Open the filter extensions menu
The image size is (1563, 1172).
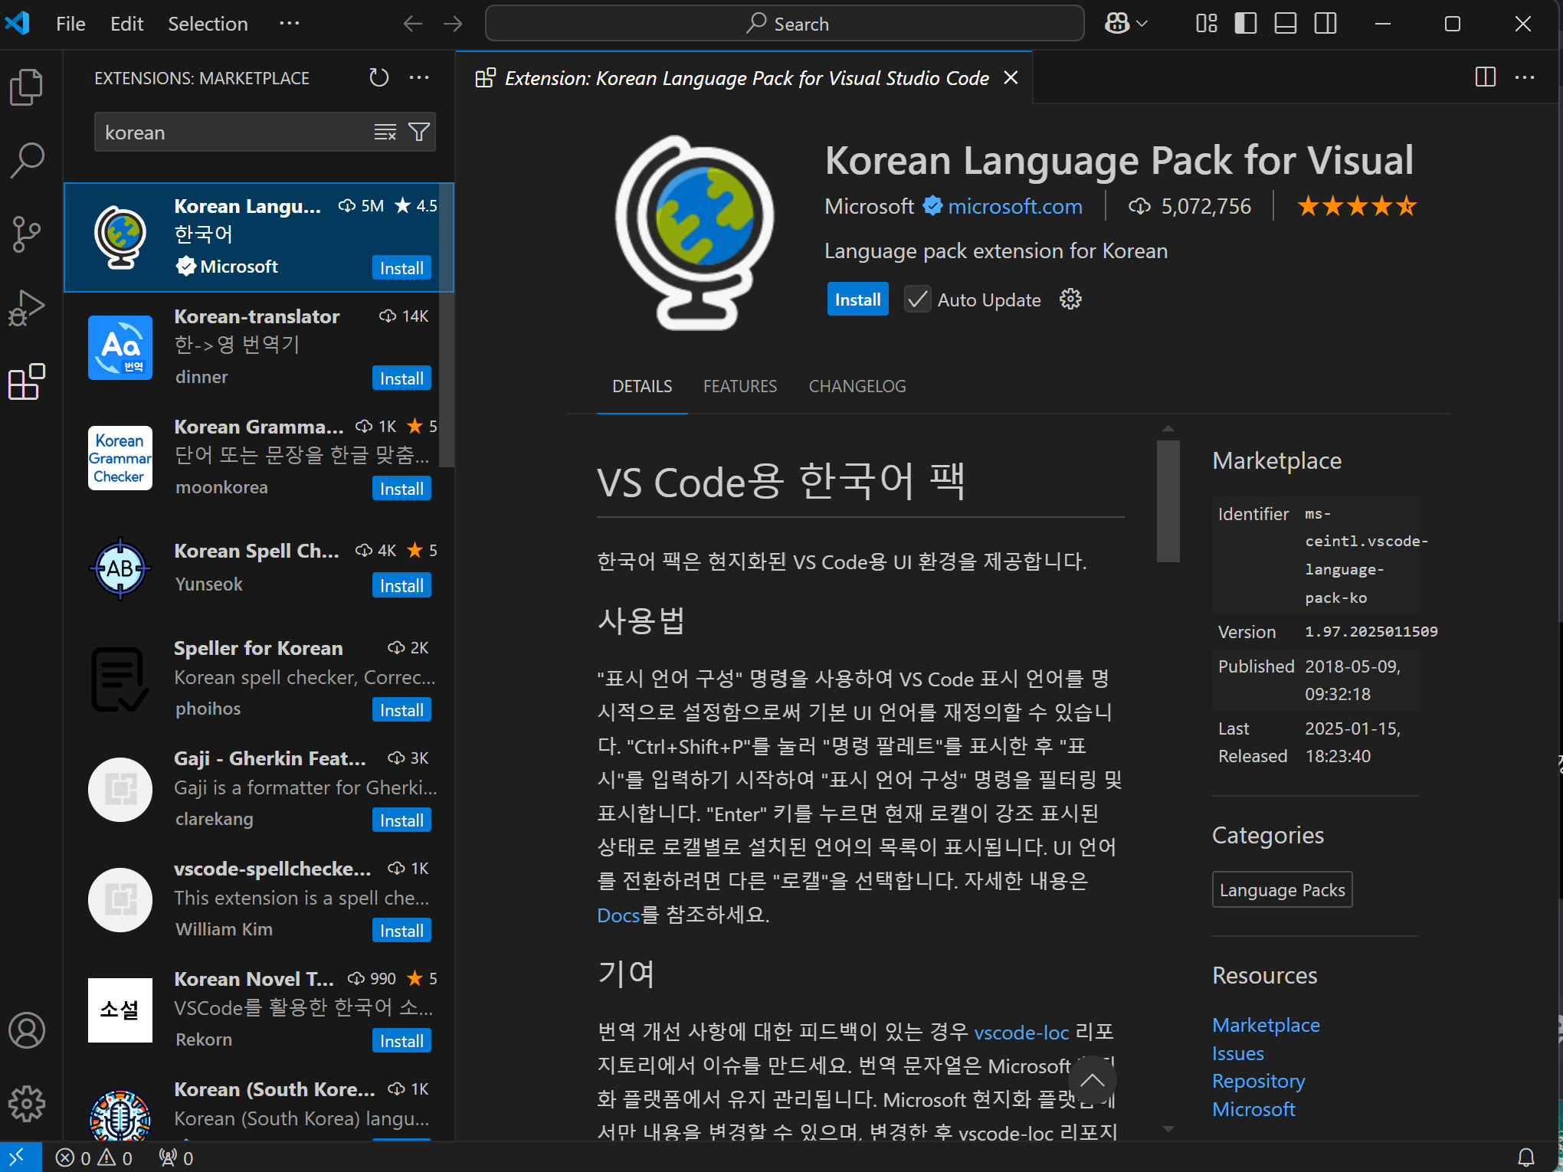419,133
